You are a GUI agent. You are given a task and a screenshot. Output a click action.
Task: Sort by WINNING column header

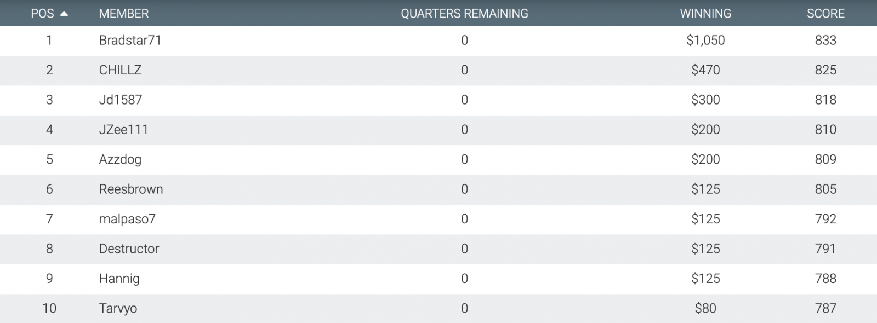705,14
